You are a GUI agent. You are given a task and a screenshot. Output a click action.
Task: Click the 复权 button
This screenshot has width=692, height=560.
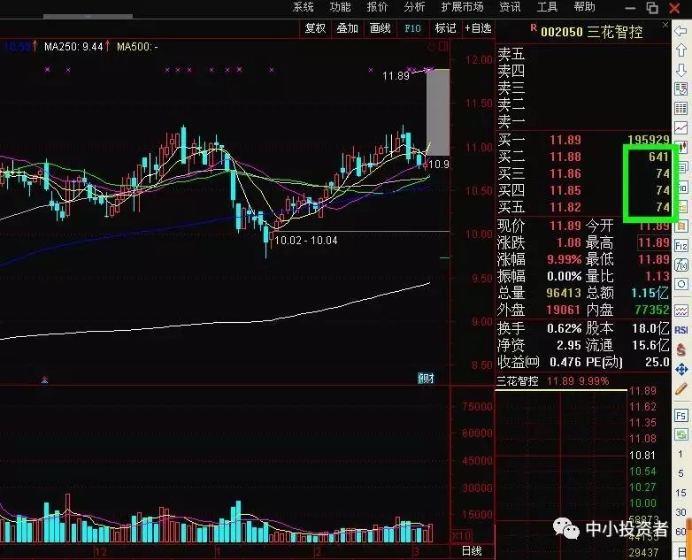[x=315, y=28]
